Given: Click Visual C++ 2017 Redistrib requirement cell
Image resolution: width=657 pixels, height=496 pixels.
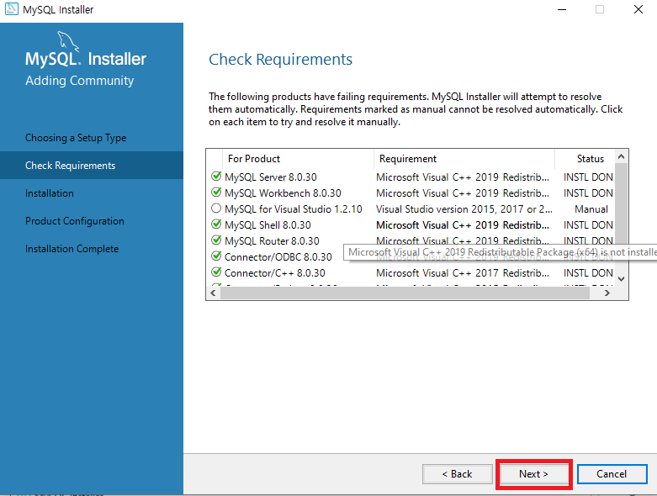Looking at the screenshot, I should [x=462, y=273].
